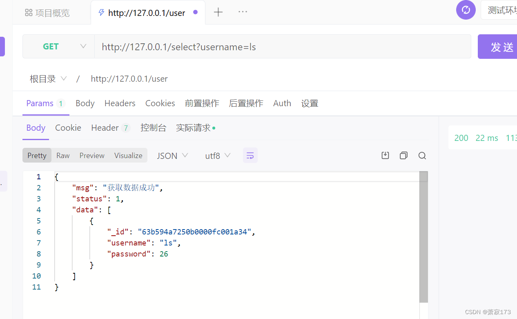
Task: Open the 设置 tab
Action: pos(310,103)
